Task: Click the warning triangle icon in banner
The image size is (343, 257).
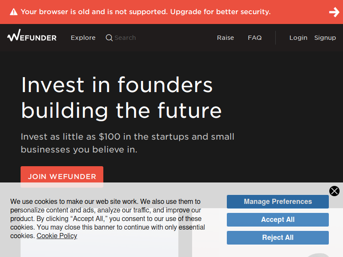Action: click(14, 12)
